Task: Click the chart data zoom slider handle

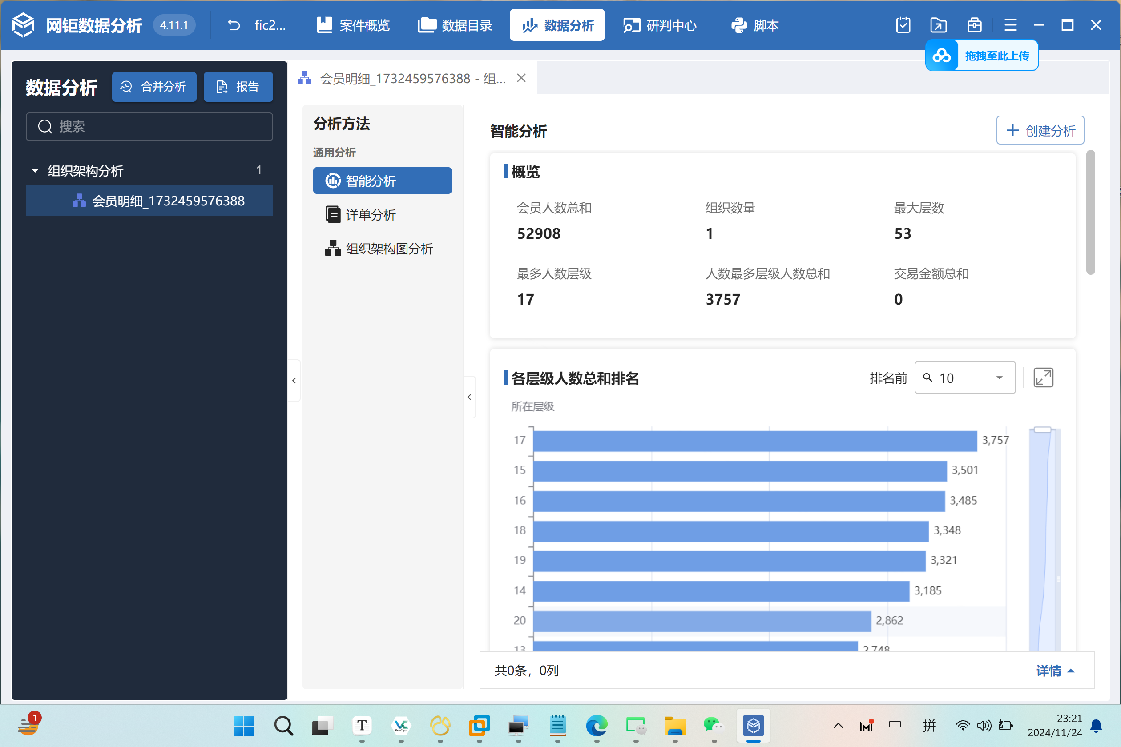Action: pos(1042,430)
